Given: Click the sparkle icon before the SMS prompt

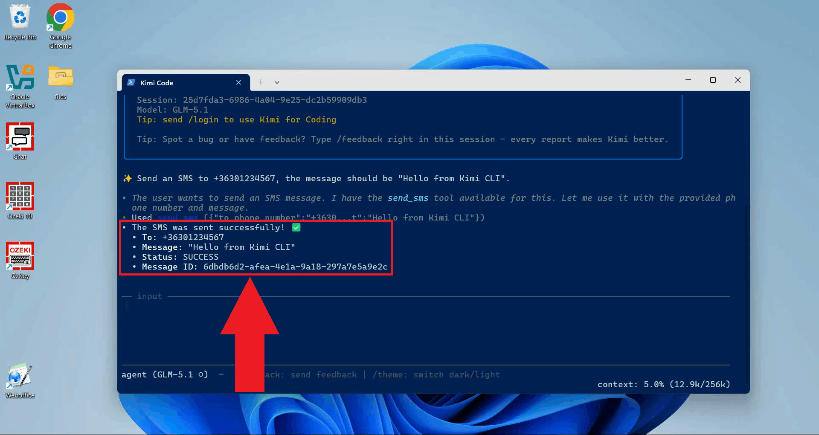Looking at the screenshot, I should [x=127, y=178].
